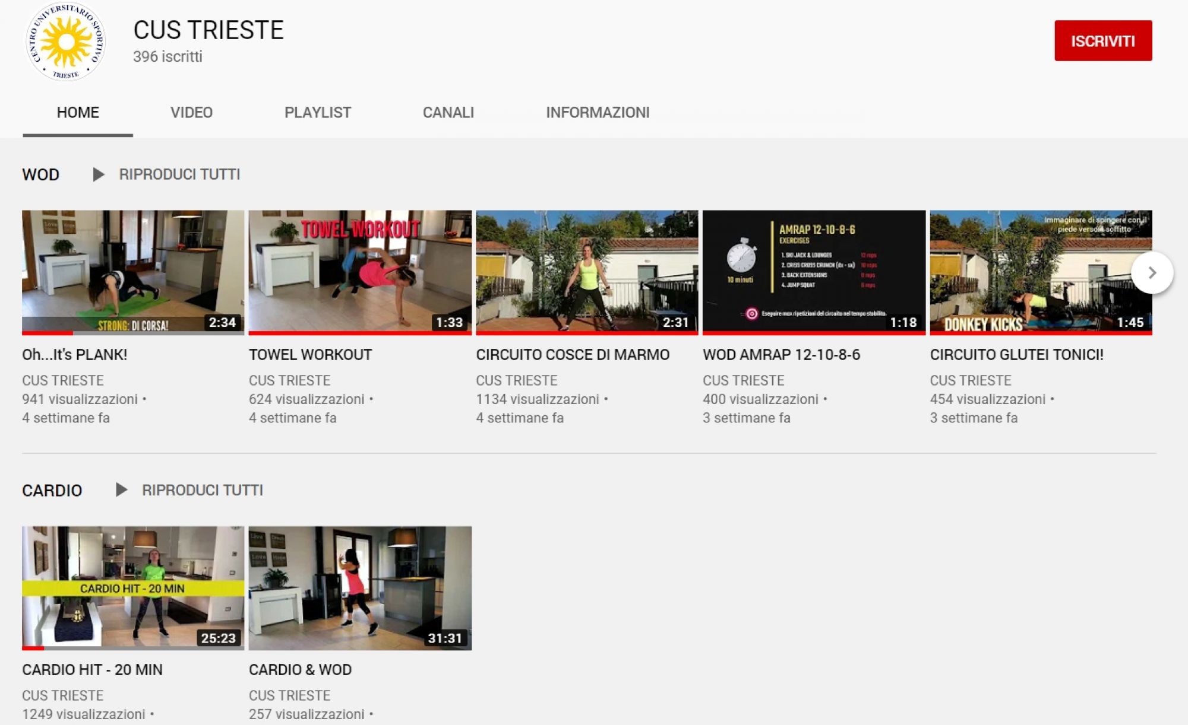This screenshot has width=1188, height=725.
Task: Switch to the CANALI tab
Action: (x=448, y=113)
